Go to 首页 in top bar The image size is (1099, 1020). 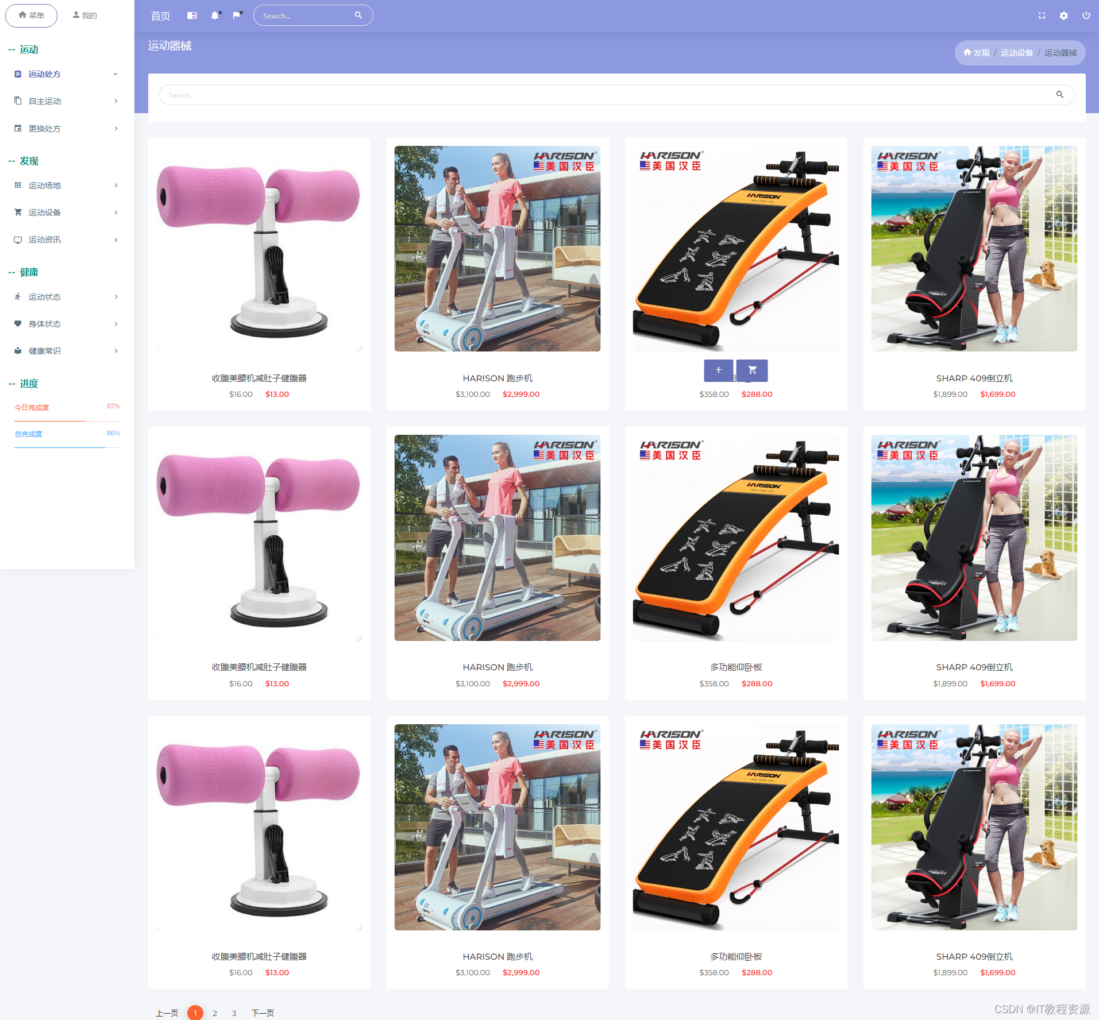coord(160,16)
